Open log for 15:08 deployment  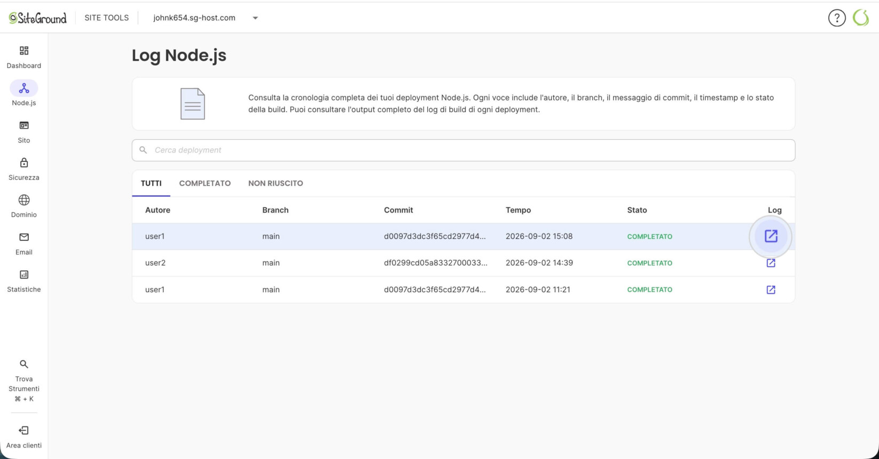771,236
